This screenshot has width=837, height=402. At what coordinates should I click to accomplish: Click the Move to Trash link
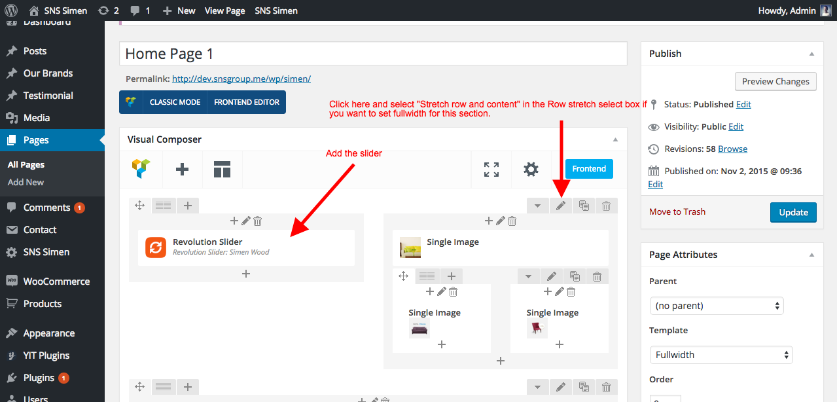coord(677,211)
